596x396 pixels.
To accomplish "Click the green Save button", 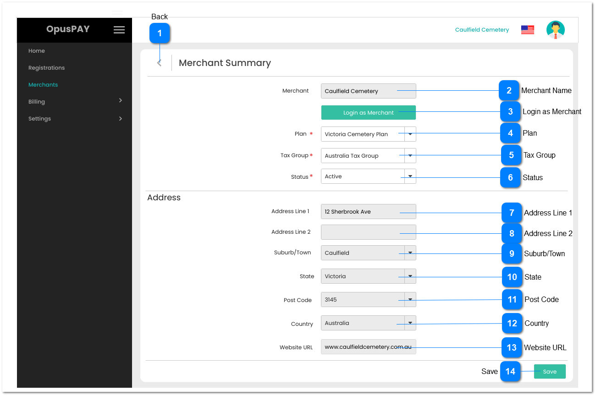I will point(549,372).
